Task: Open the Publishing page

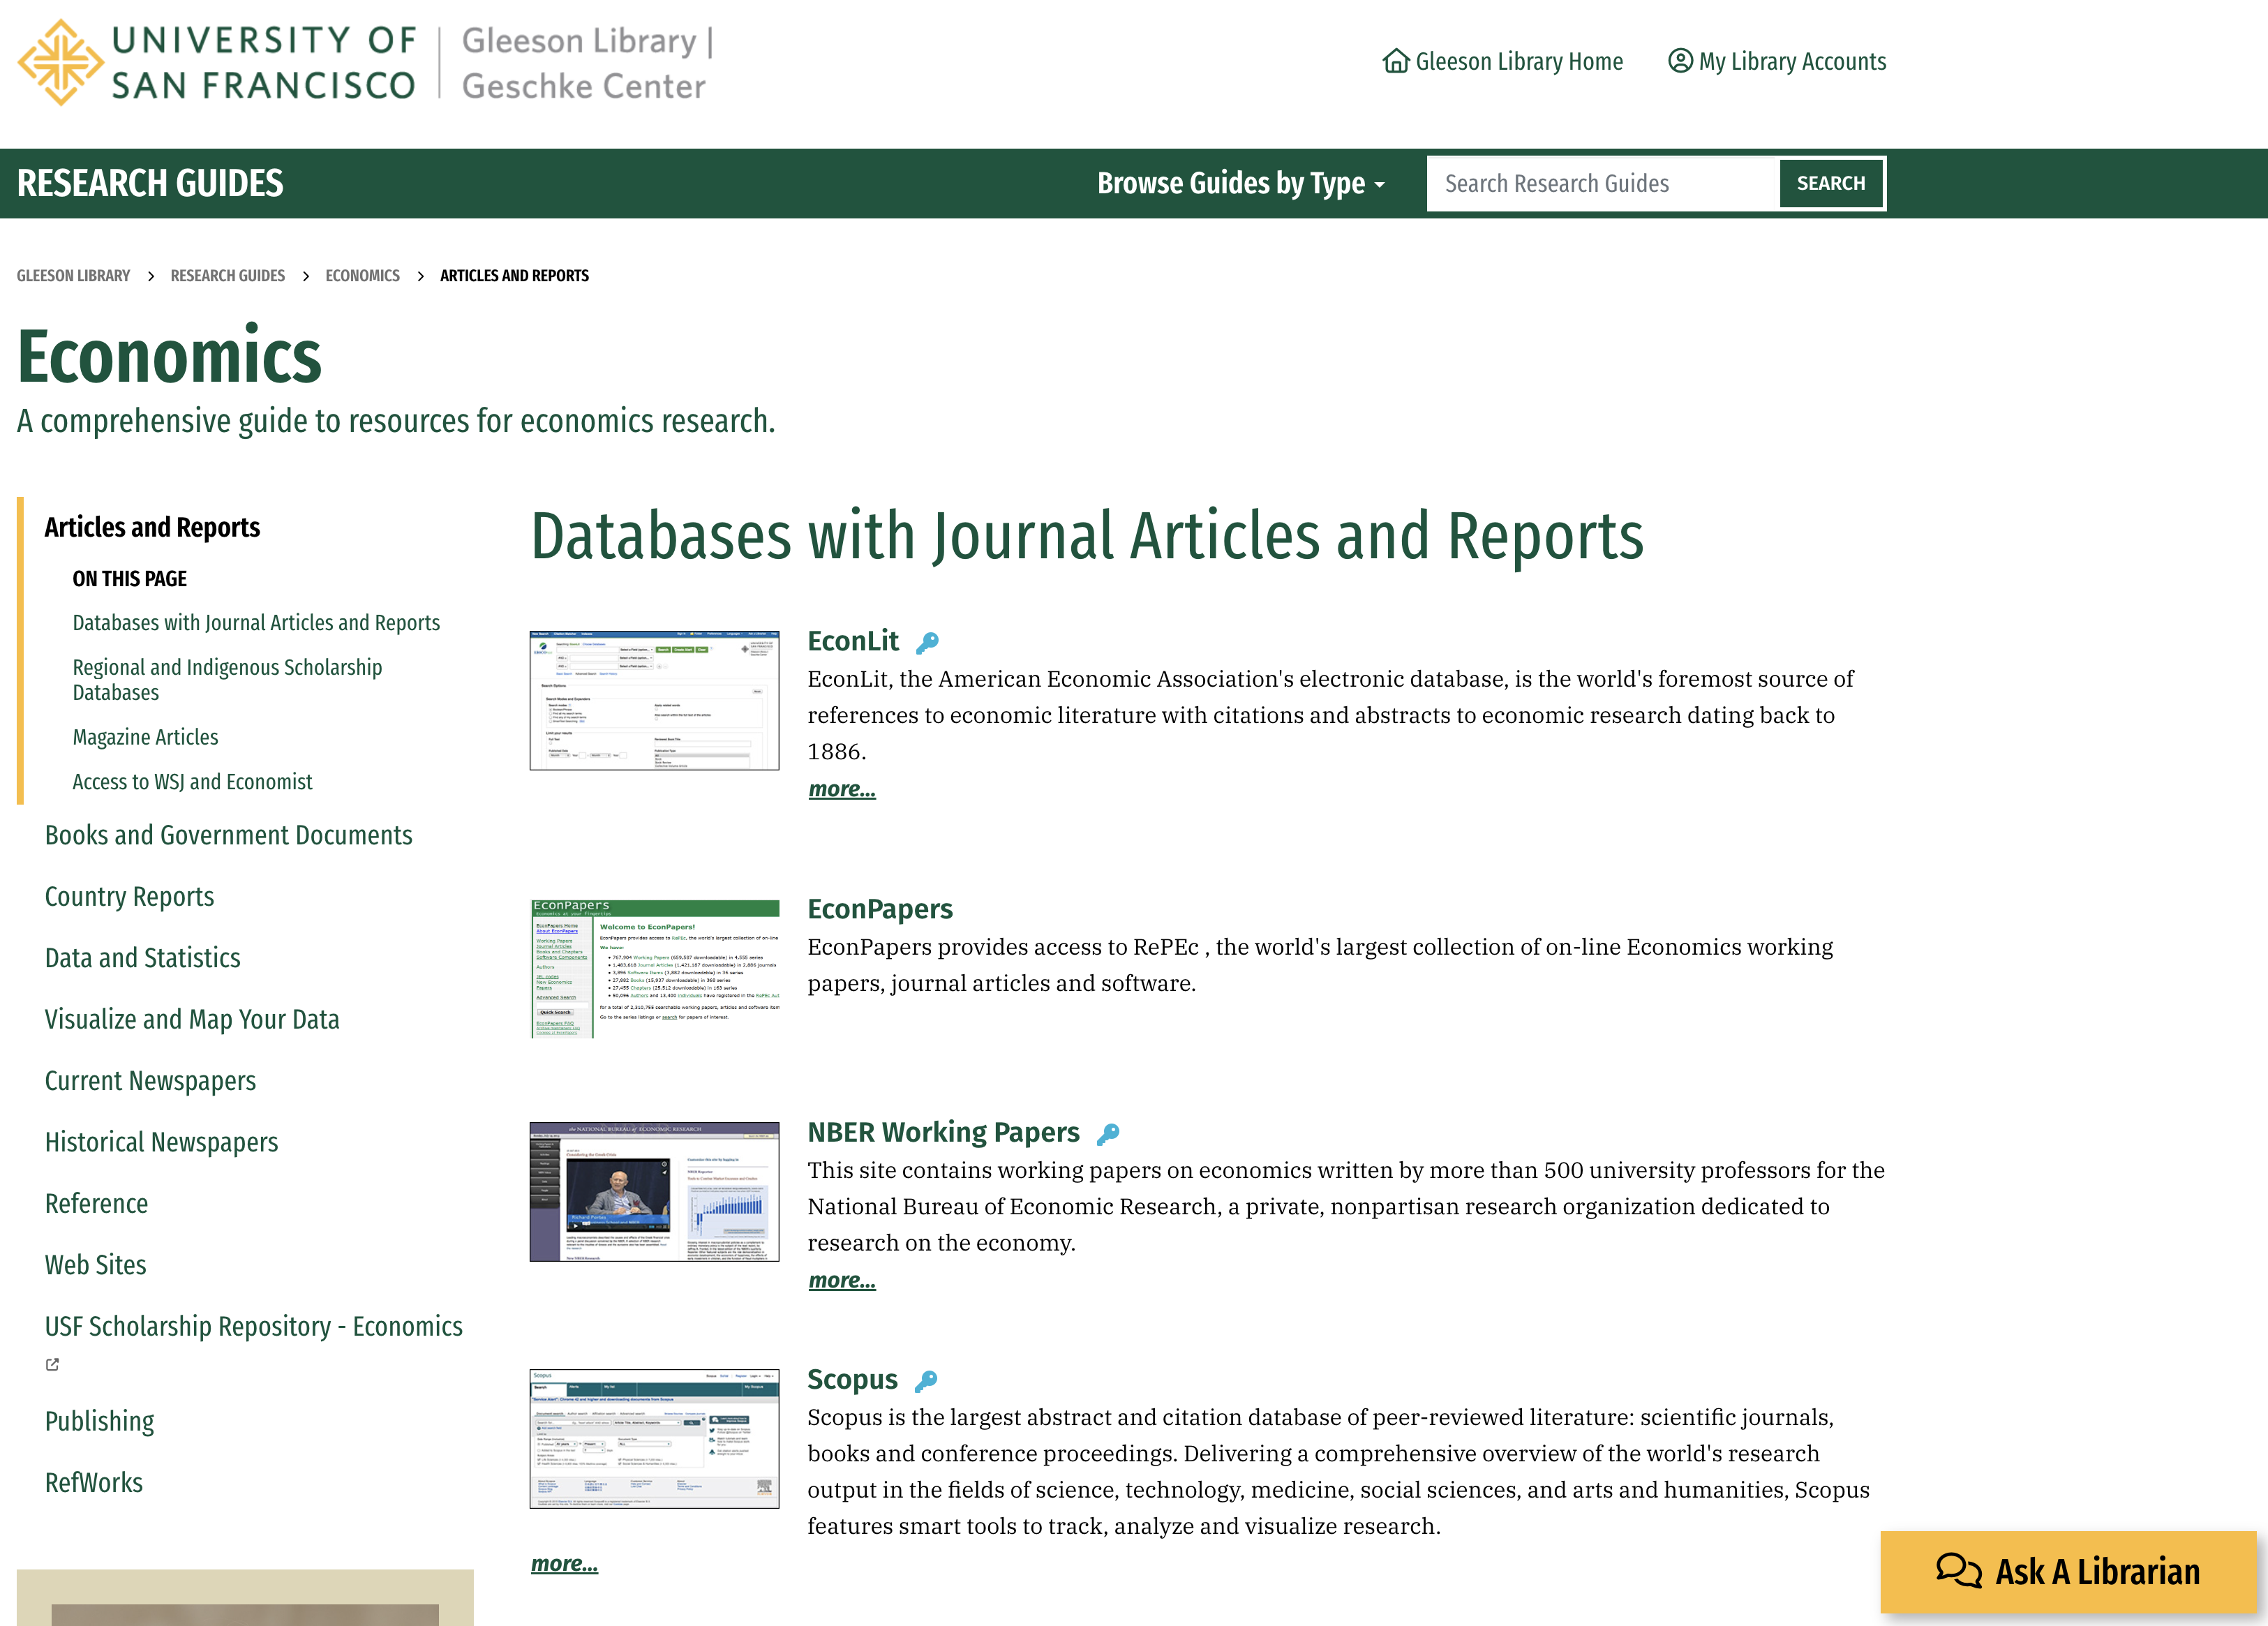Action: tap(99, 1421)
